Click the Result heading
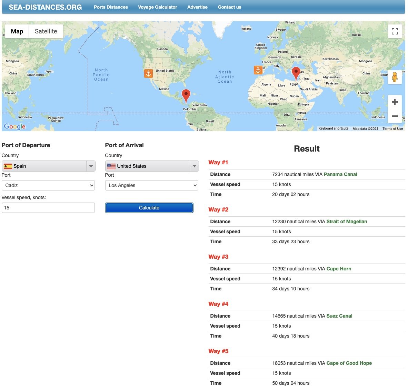 click(x=307, y=149)
